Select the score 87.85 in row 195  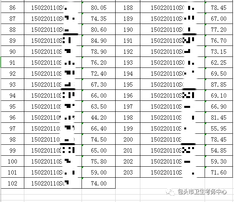pos(218,84)
